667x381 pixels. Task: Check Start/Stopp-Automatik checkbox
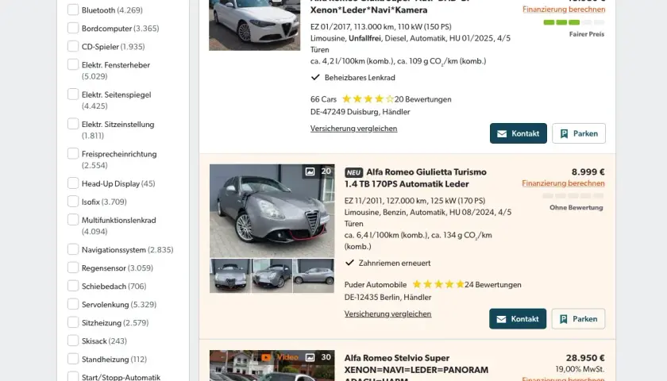pos(73,377)
